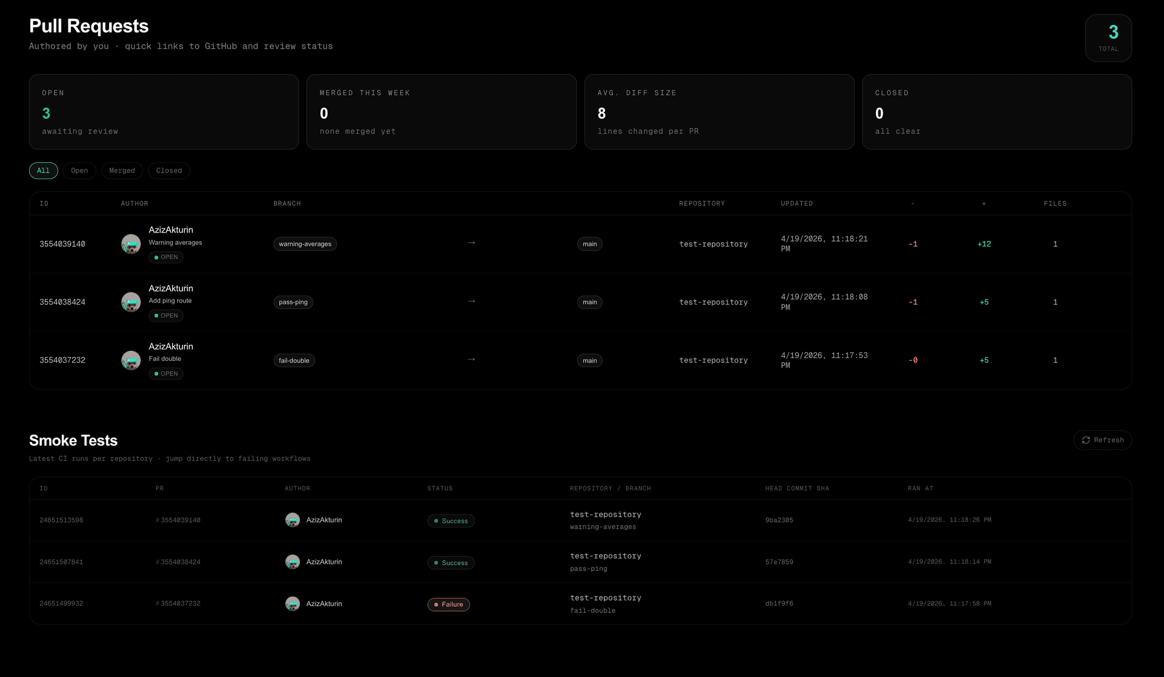This screenshot has width=1164, height=677.
Task: Click the Repository column header in PR table
Action: (702, 203)
